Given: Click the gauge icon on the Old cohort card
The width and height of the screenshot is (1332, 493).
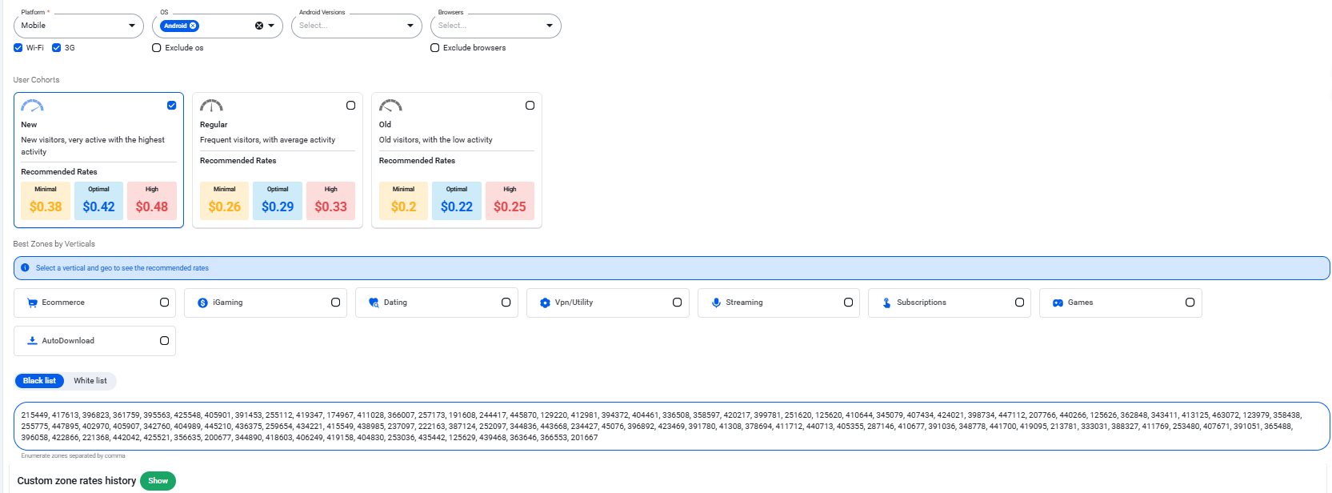Looking at the screenshot, I should coord(390,106).
